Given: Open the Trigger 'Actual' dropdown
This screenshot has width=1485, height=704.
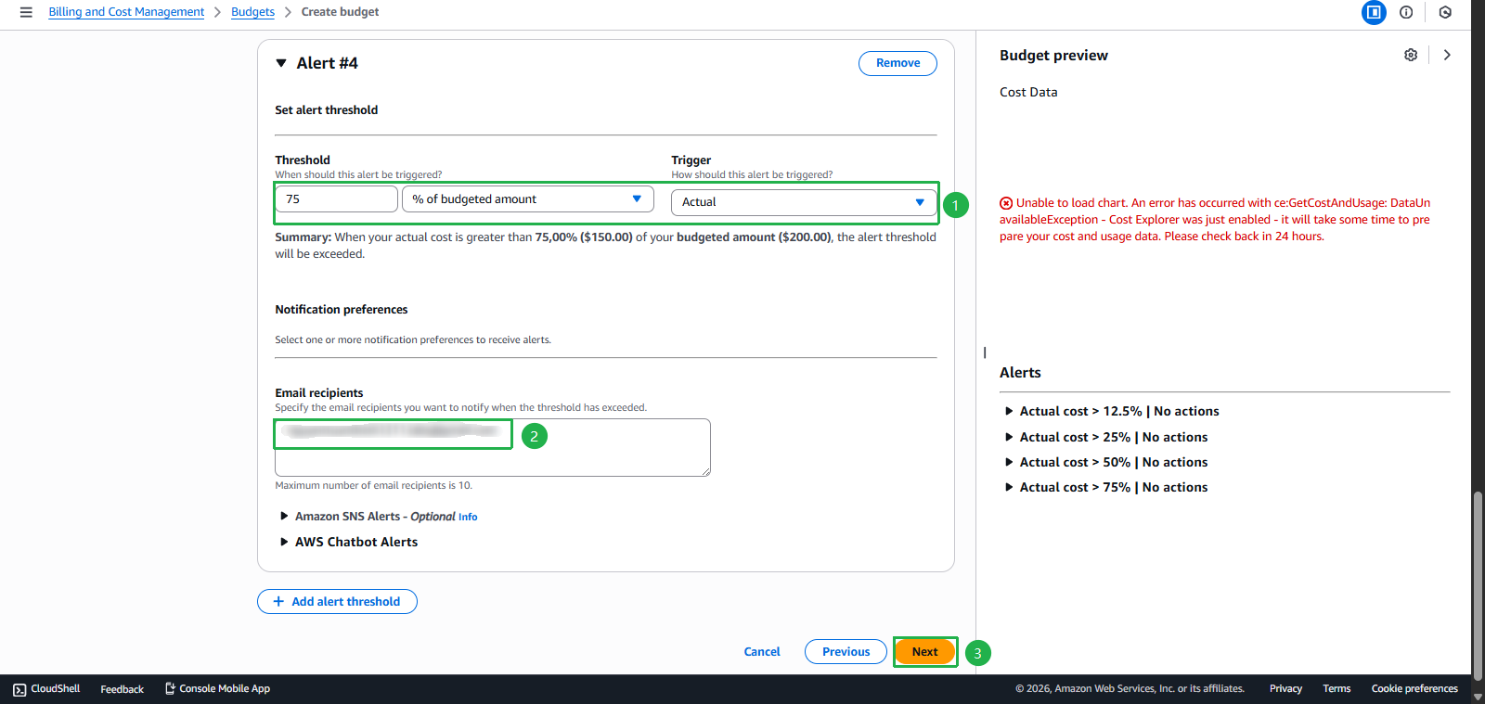Looking at the screenshot, I should (x=803, y=202).
